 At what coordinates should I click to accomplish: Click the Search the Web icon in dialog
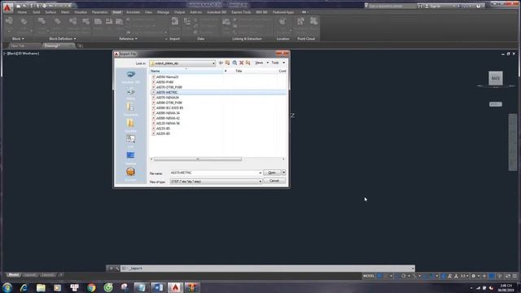[x=234, y=63]
